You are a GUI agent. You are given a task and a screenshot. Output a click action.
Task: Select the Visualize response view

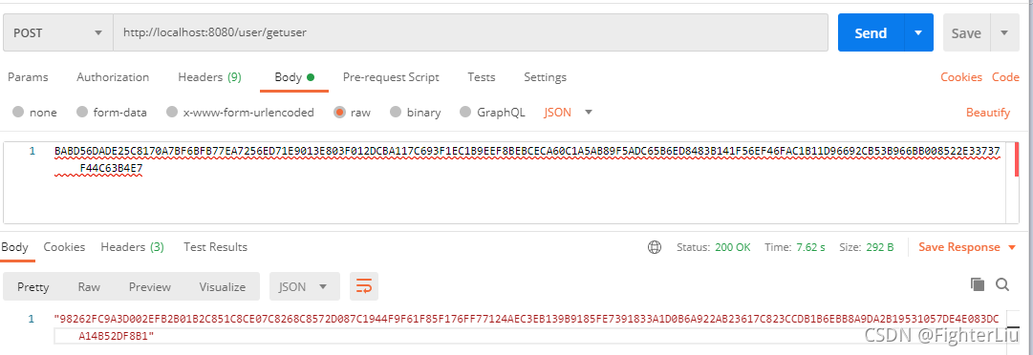tap(222, 286)
